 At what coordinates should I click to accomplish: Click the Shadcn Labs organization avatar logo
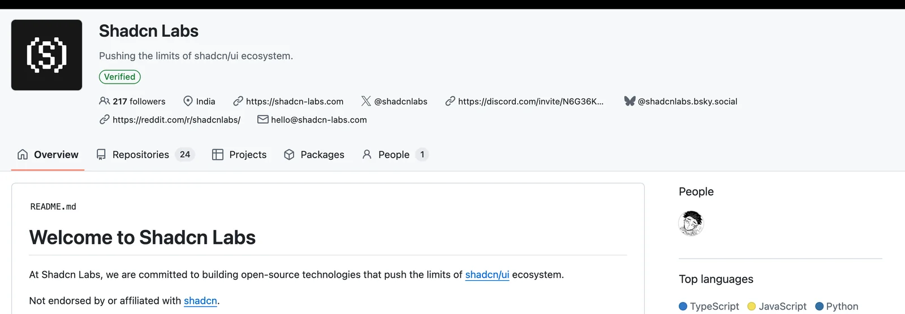[46, 55]
